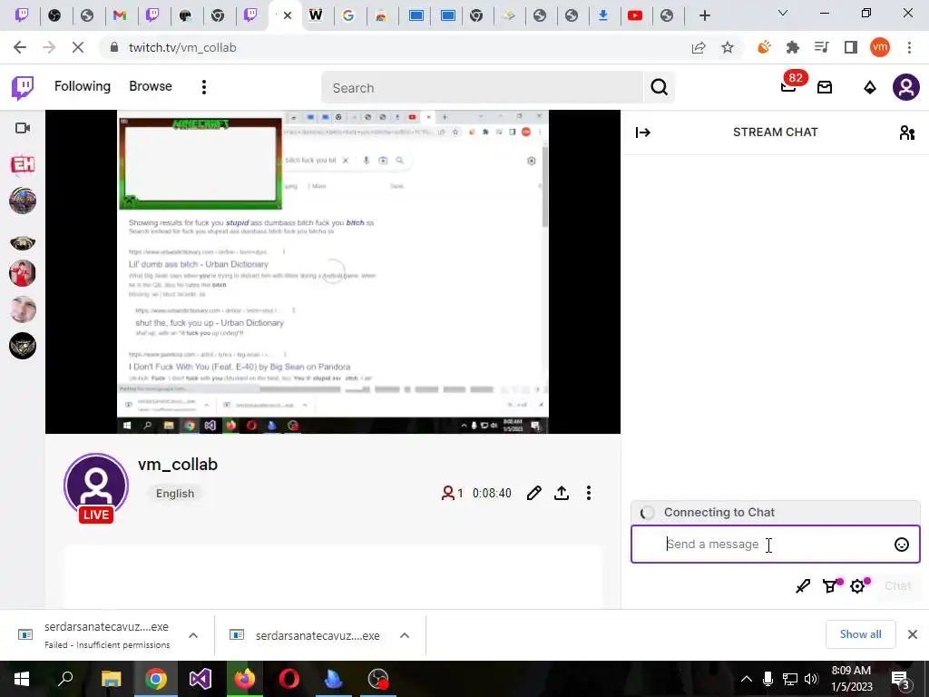Screen dimensions: 929x697
Task: Stop loading the page
Action: pos(78,47)
